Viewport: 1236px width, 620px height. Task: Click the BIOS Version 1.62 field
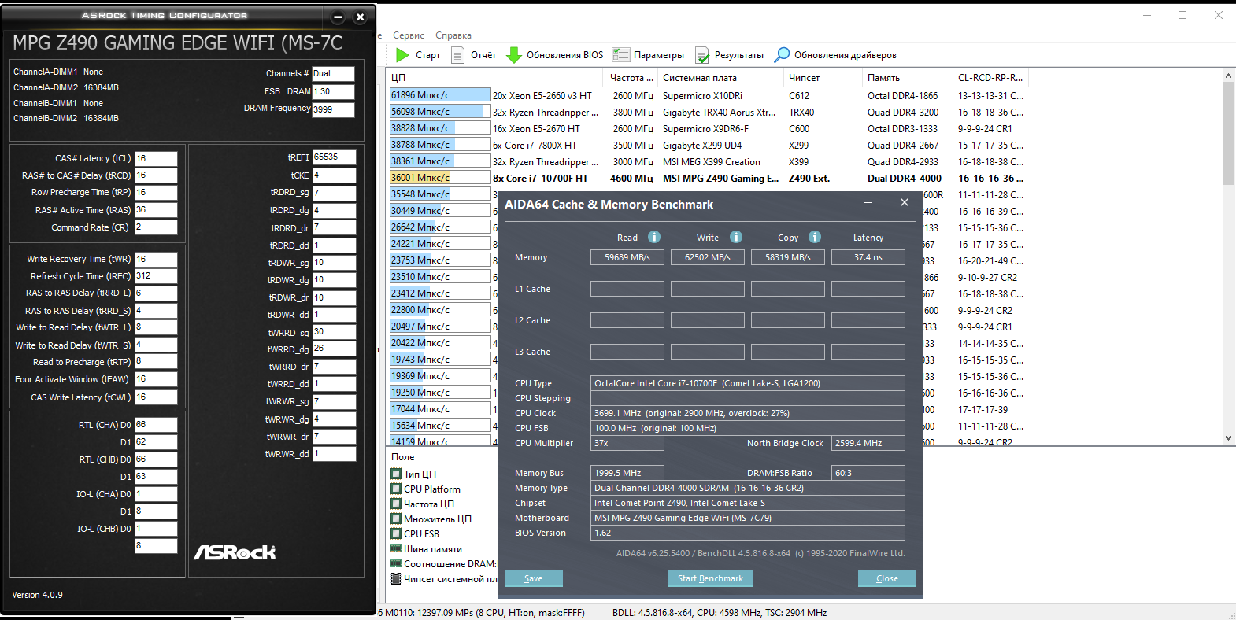click(748, 533)
